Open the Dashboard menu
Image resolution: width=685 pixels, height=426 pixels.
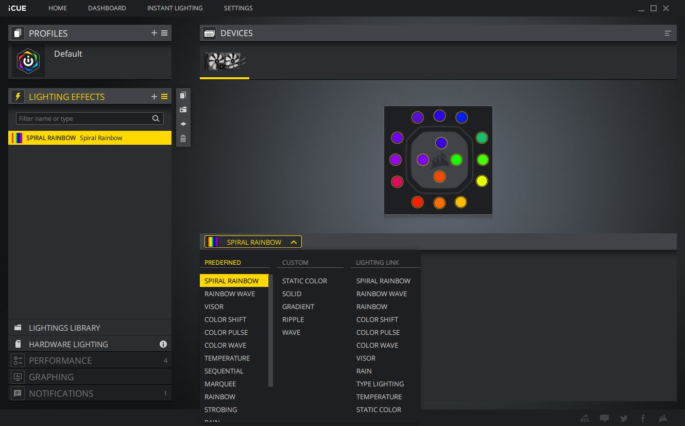point(107,8)
